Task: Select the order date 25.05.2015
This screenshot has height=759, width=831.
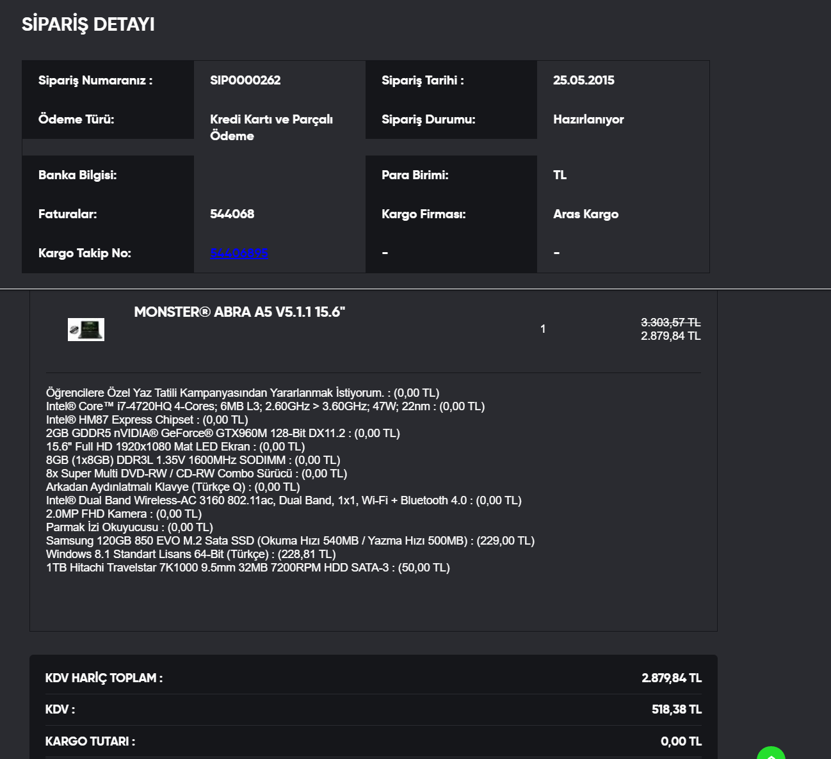Action: tap(584, 80)
